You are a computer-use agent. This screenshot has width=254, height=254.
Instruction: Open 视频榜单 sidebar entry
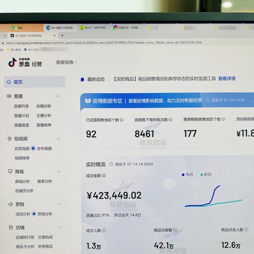click(x=22, y=158)
